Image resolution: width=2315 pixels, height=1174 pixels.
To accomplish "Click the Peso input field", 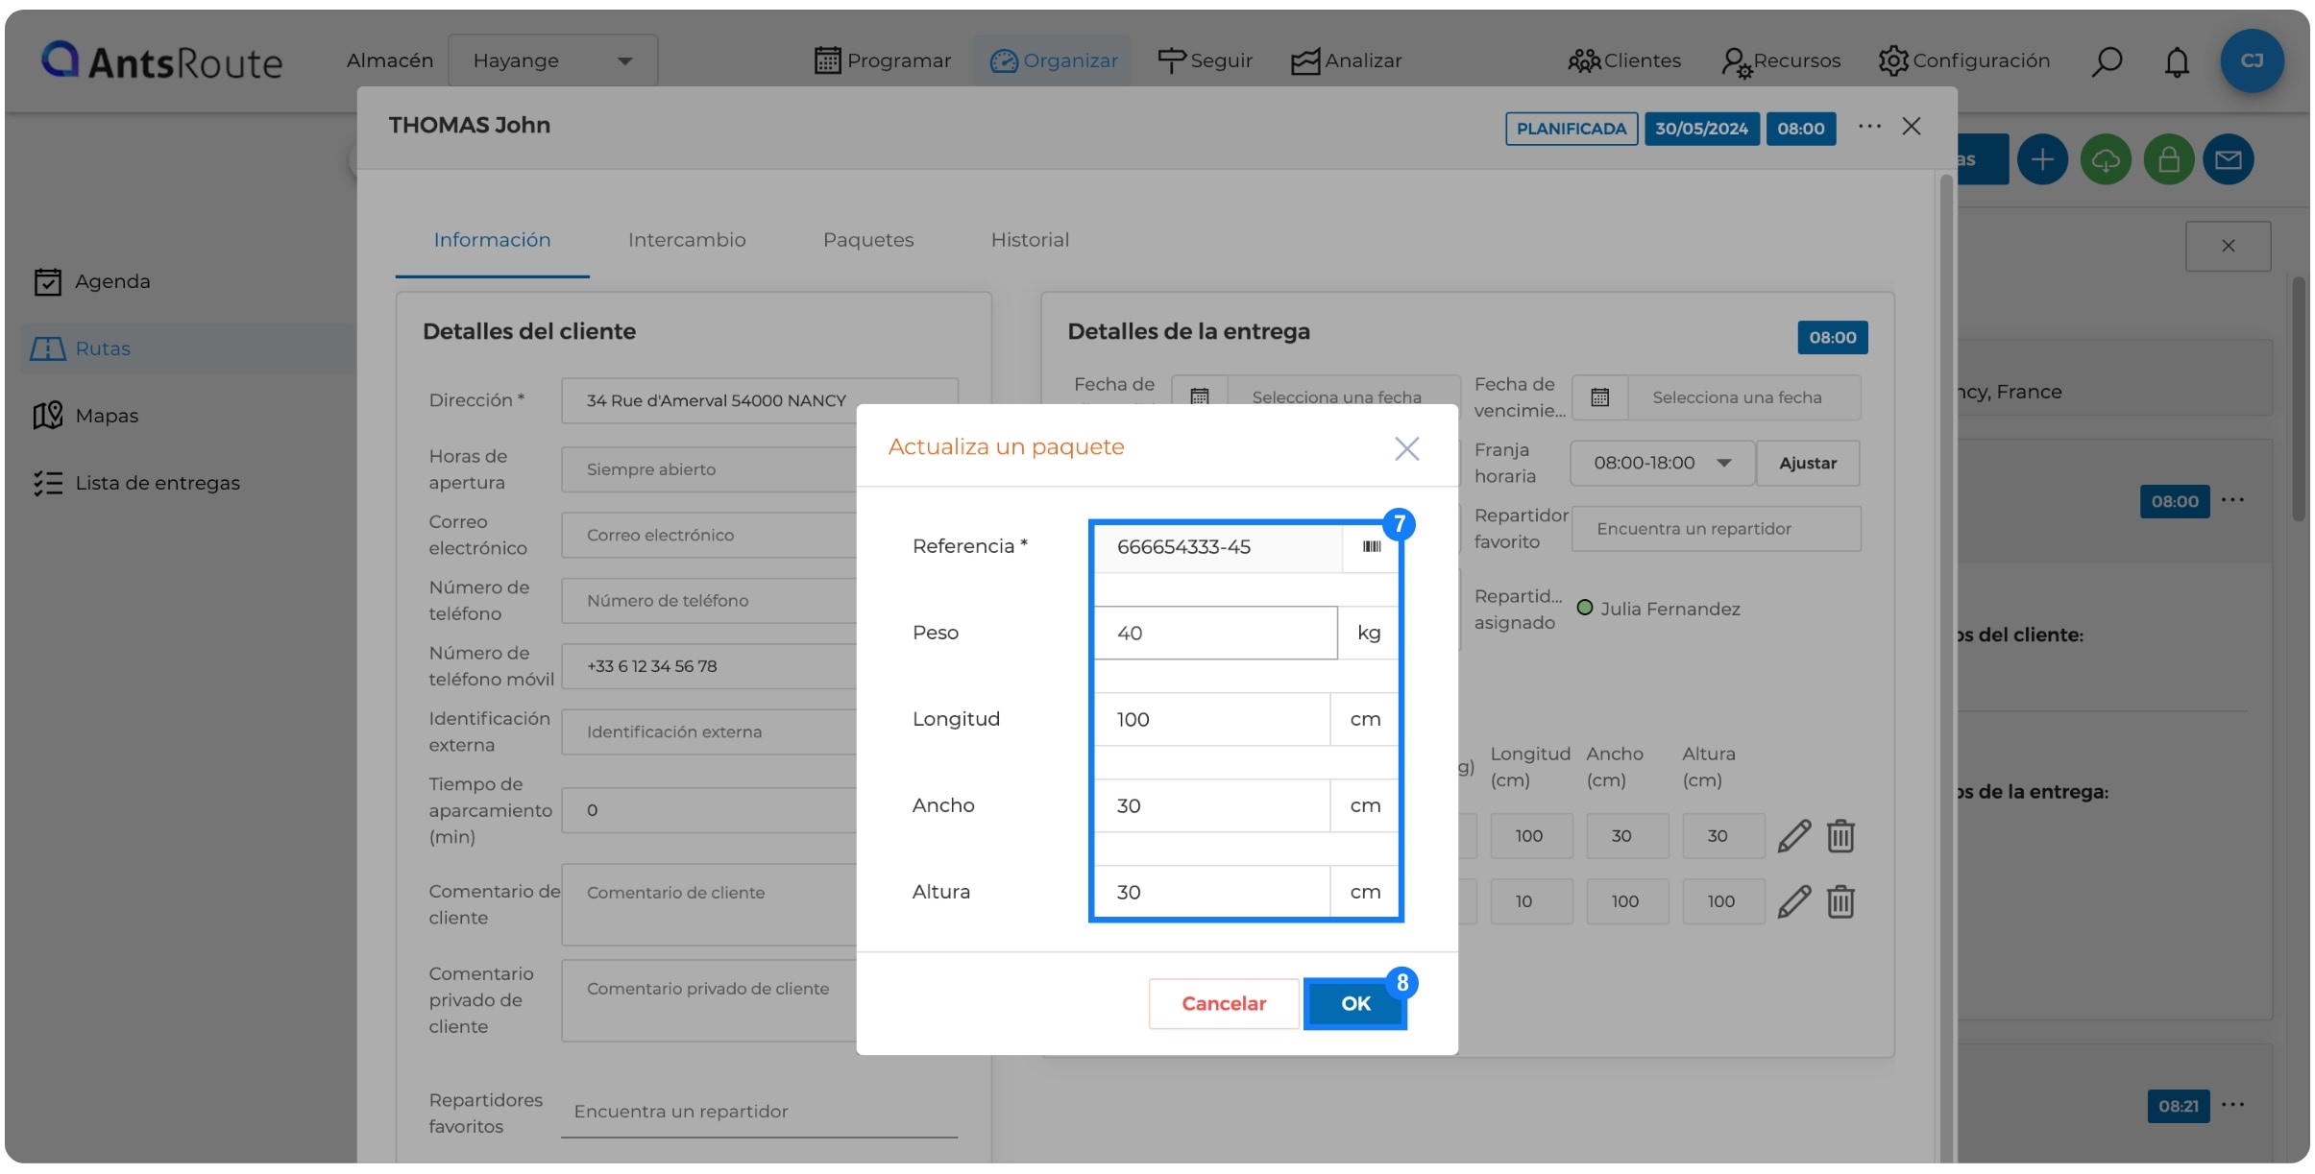I will (x=1215, y=633).
